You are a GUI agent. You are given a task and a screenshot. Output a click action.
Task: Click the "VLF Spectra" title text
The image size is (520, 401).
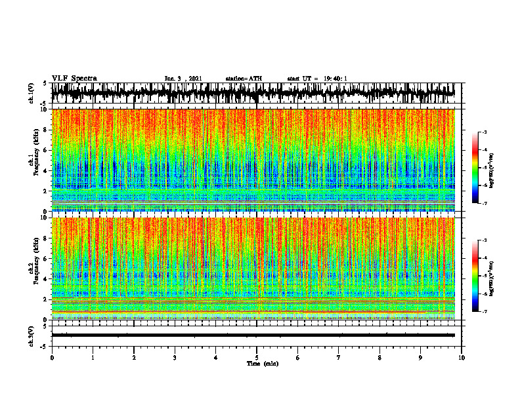(74, 79)
